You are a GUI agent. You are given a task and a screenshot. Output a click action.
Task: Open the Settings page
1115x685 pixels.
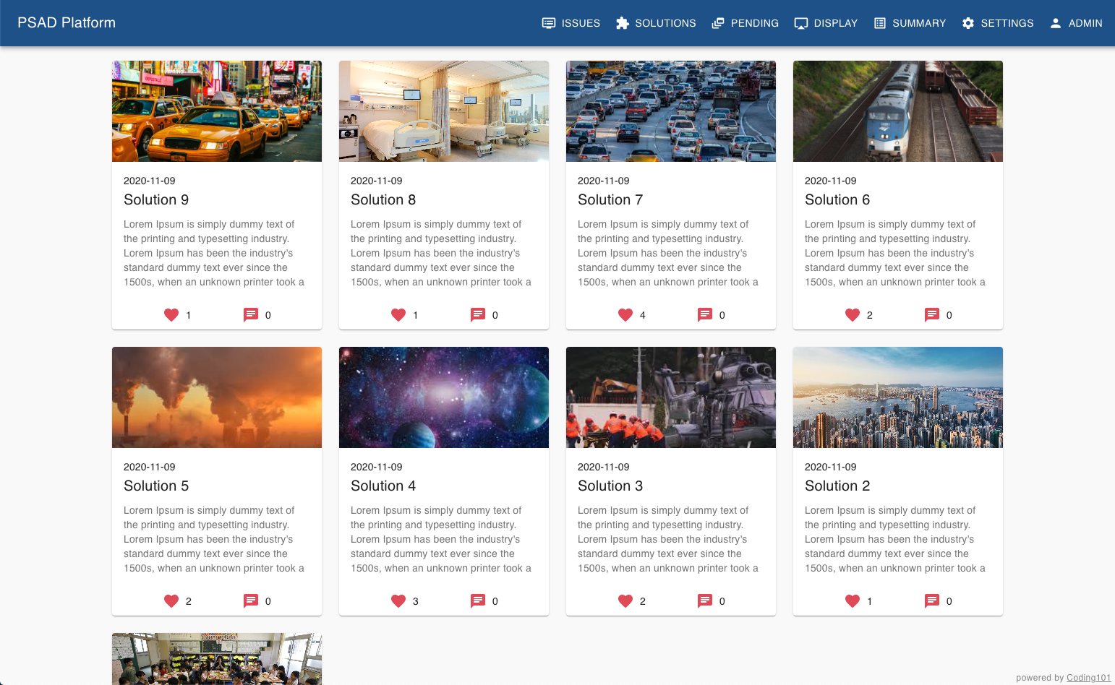[x=998, y=23]
